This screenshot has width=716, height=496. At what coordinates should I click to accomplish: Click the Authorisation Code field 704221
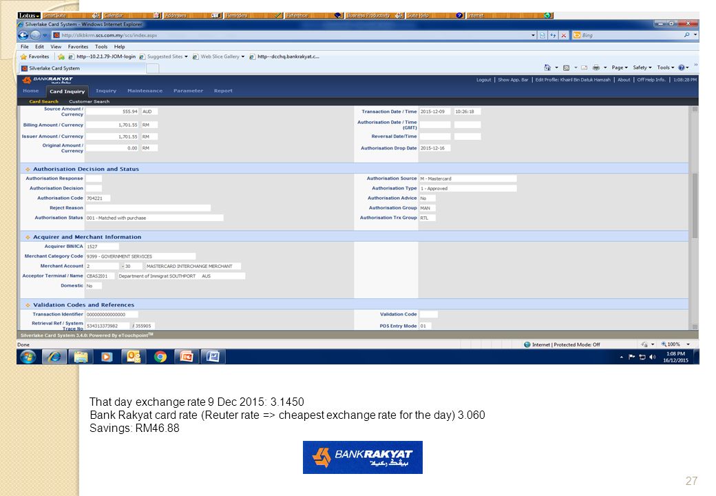point(98,198)
